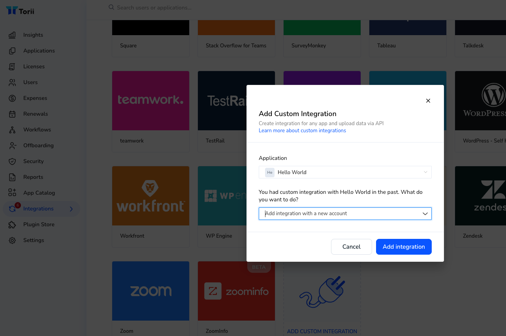Viewport: 506px width, 336px height.
Task: Click the Licenses icon in sidebar
Action: pyautogui.click(x=12, y=66)
